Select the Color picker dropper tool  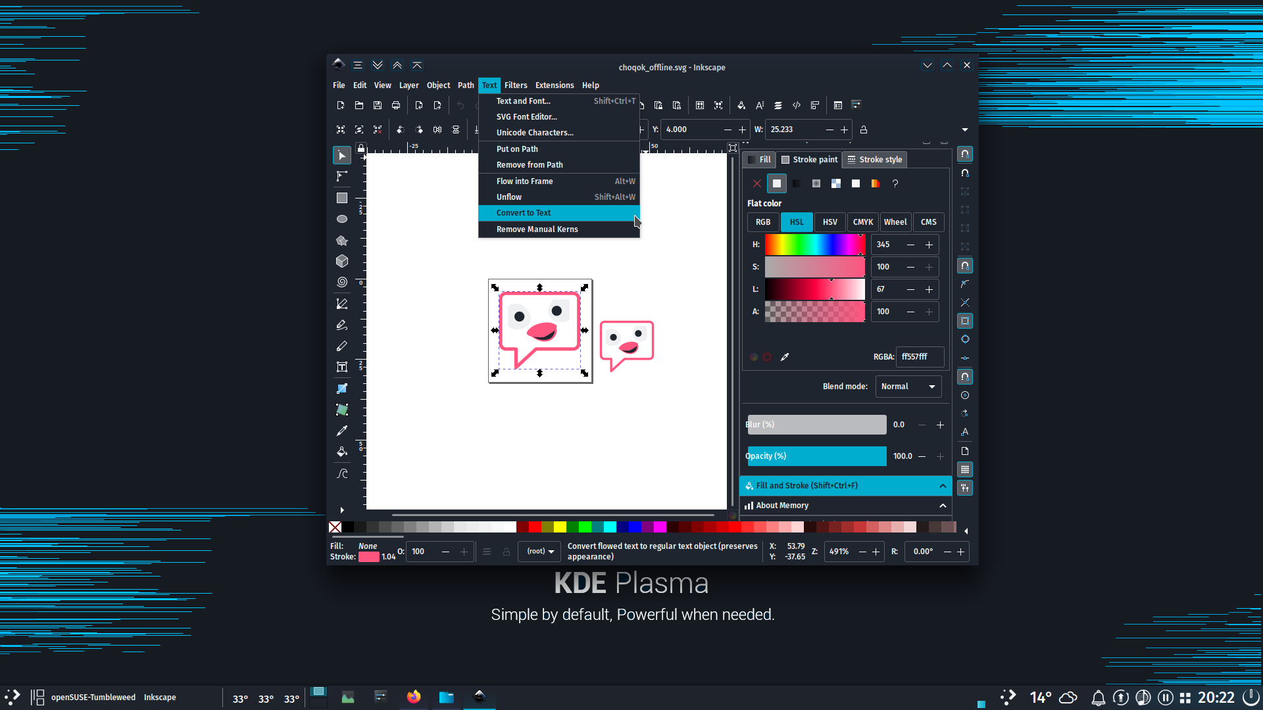[341, 431]
